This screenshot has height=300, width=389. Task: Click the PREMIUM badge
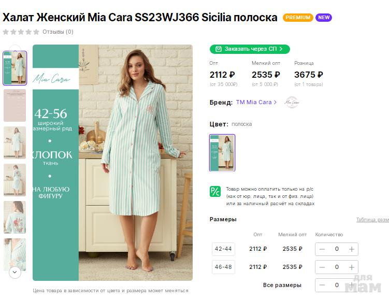point(298,18)
